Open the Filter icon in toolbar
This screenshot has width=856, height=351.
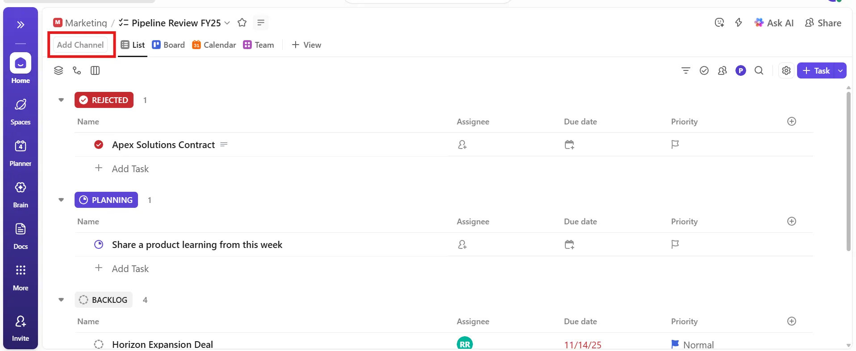(686, 70)
